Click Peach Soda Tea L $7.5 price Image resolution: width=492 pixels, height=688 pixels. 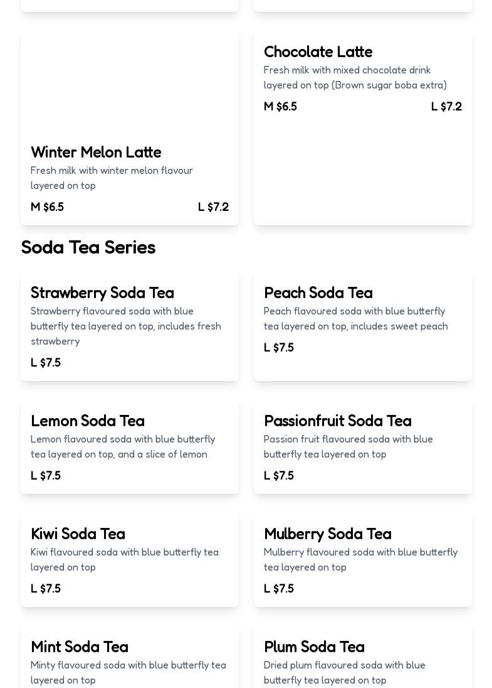[x=279, y=348]
